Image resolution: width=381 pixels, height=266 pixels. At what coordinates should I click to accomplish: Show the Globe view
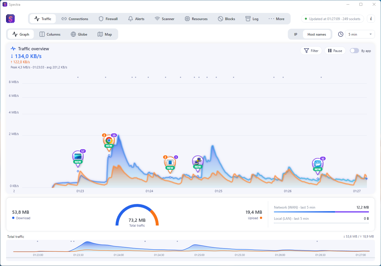coord(79,34)
